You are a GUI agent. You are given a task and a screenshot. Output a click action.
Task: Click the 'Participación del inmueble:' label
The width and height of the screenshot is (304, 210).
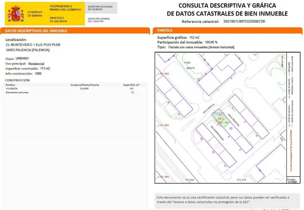coord(180,42)
